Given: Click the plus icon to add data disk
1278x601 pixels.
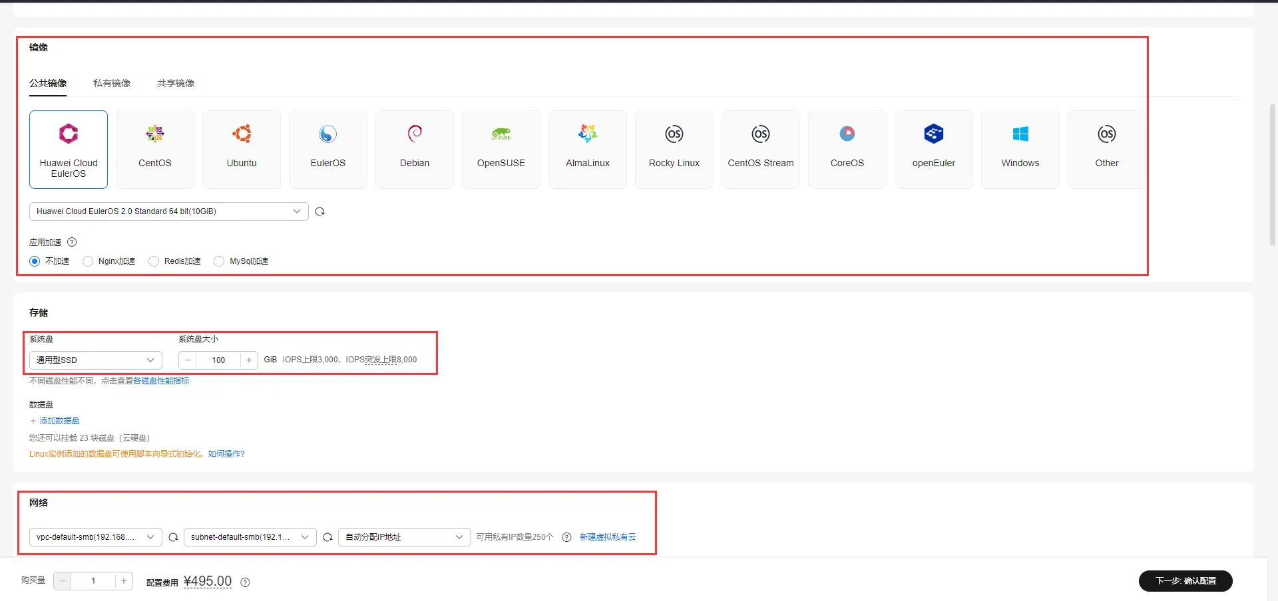Looking at the screenshot, I should click(x=33, y=421).
